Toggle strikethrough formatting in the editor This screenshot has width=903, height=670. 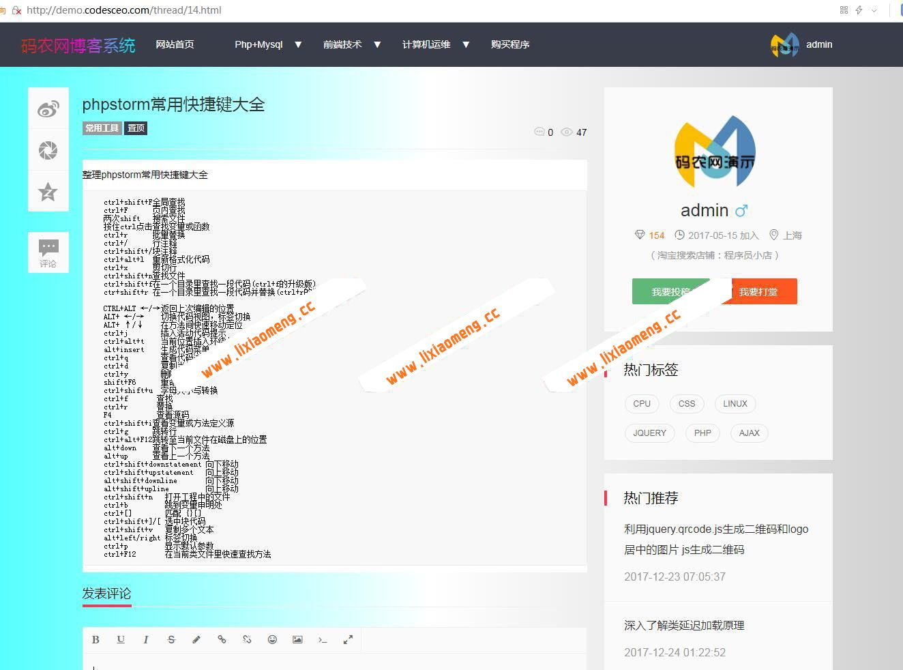pyautogui.click(x=171, y=639)
